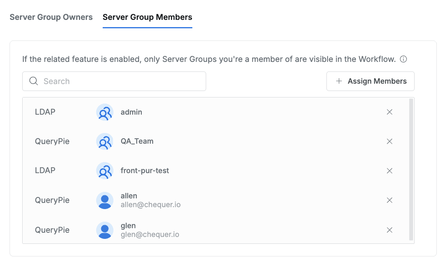Click the QA_Team group avatar icon

[105, 142]
